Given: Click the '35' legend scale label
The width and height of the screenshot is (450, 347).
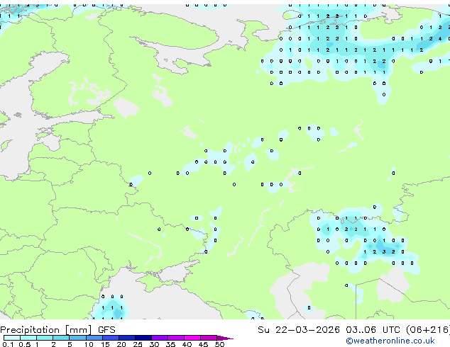Looking at the screenshot, I should click(x=170, y=344).
